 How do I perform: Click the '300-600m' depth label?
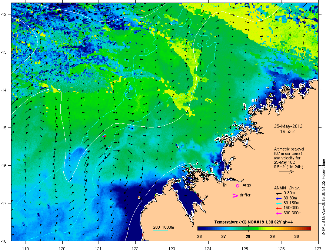pos(292,213)
